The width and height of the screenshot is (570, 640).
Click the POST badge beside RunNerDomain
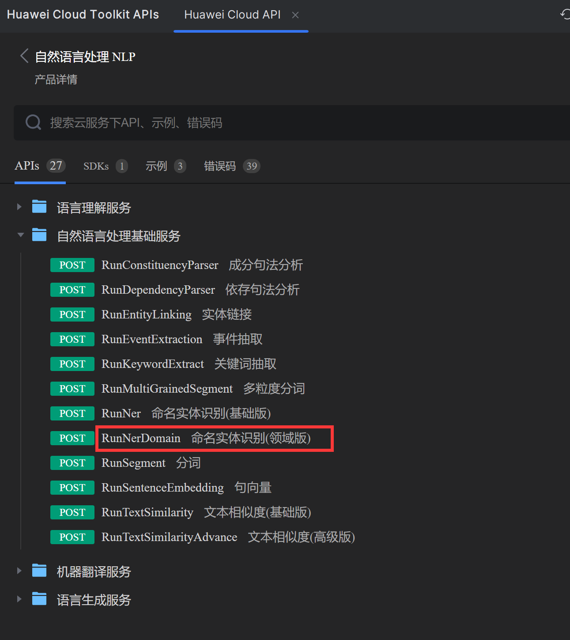click(72, 438)
